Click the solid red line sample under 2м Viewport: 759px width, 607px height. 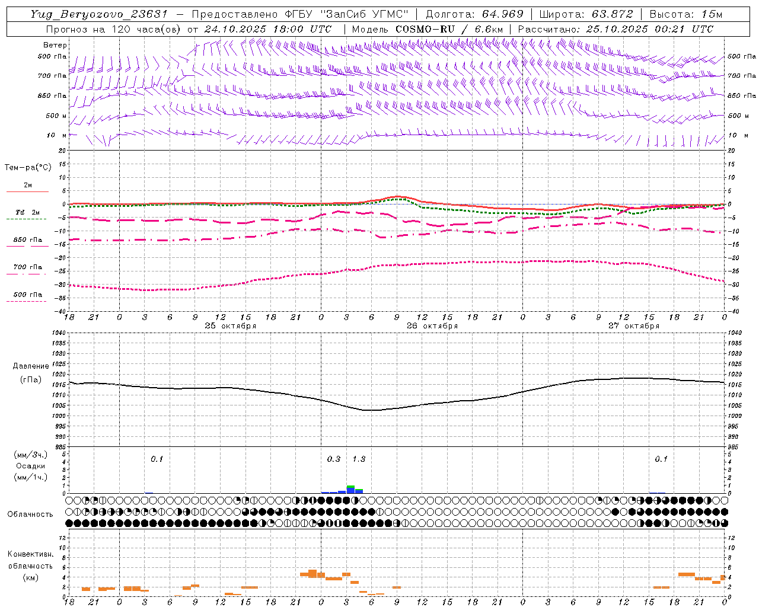[x=27, y=191]
